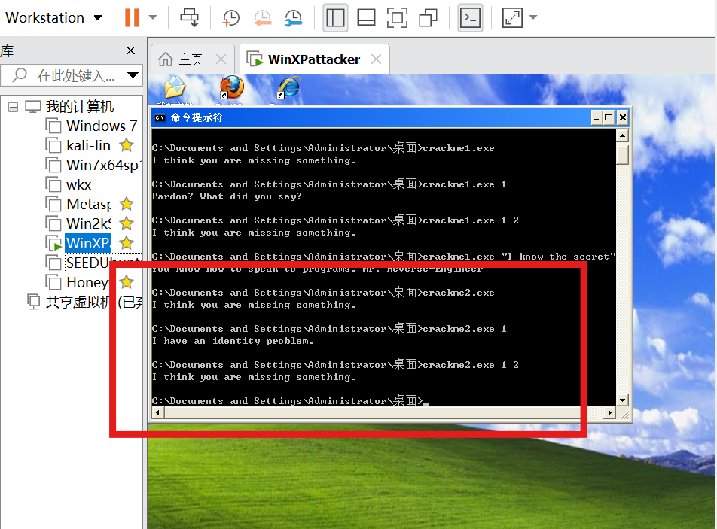The image size is (717, 529).
Task: Click the "I have an identity problem." line
Action: click(x=233, y=341)
